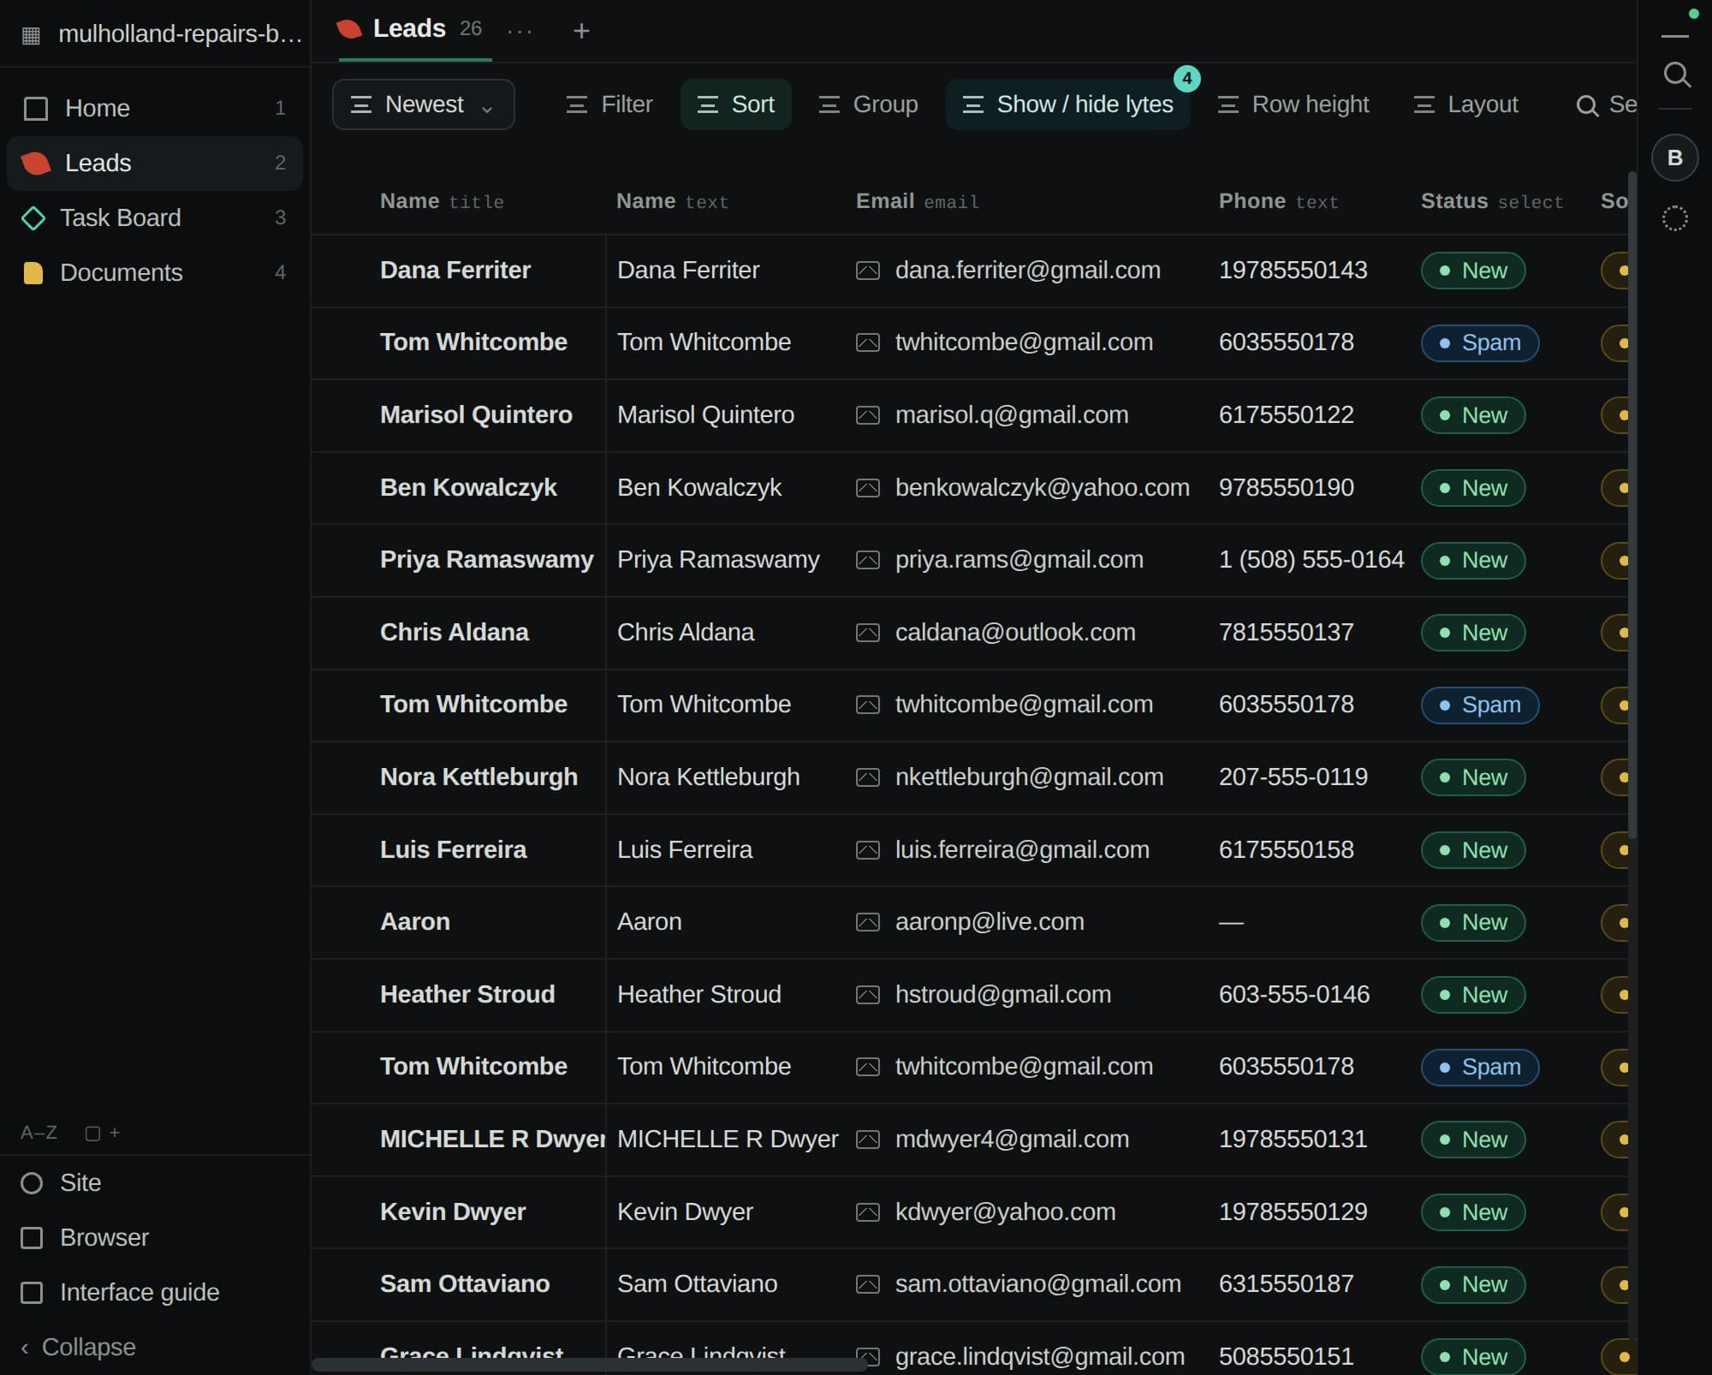Open Status dropdown for Dana Ferriter
This screenshot has height=1375, width=1712.
click(x=1472, y=271)
